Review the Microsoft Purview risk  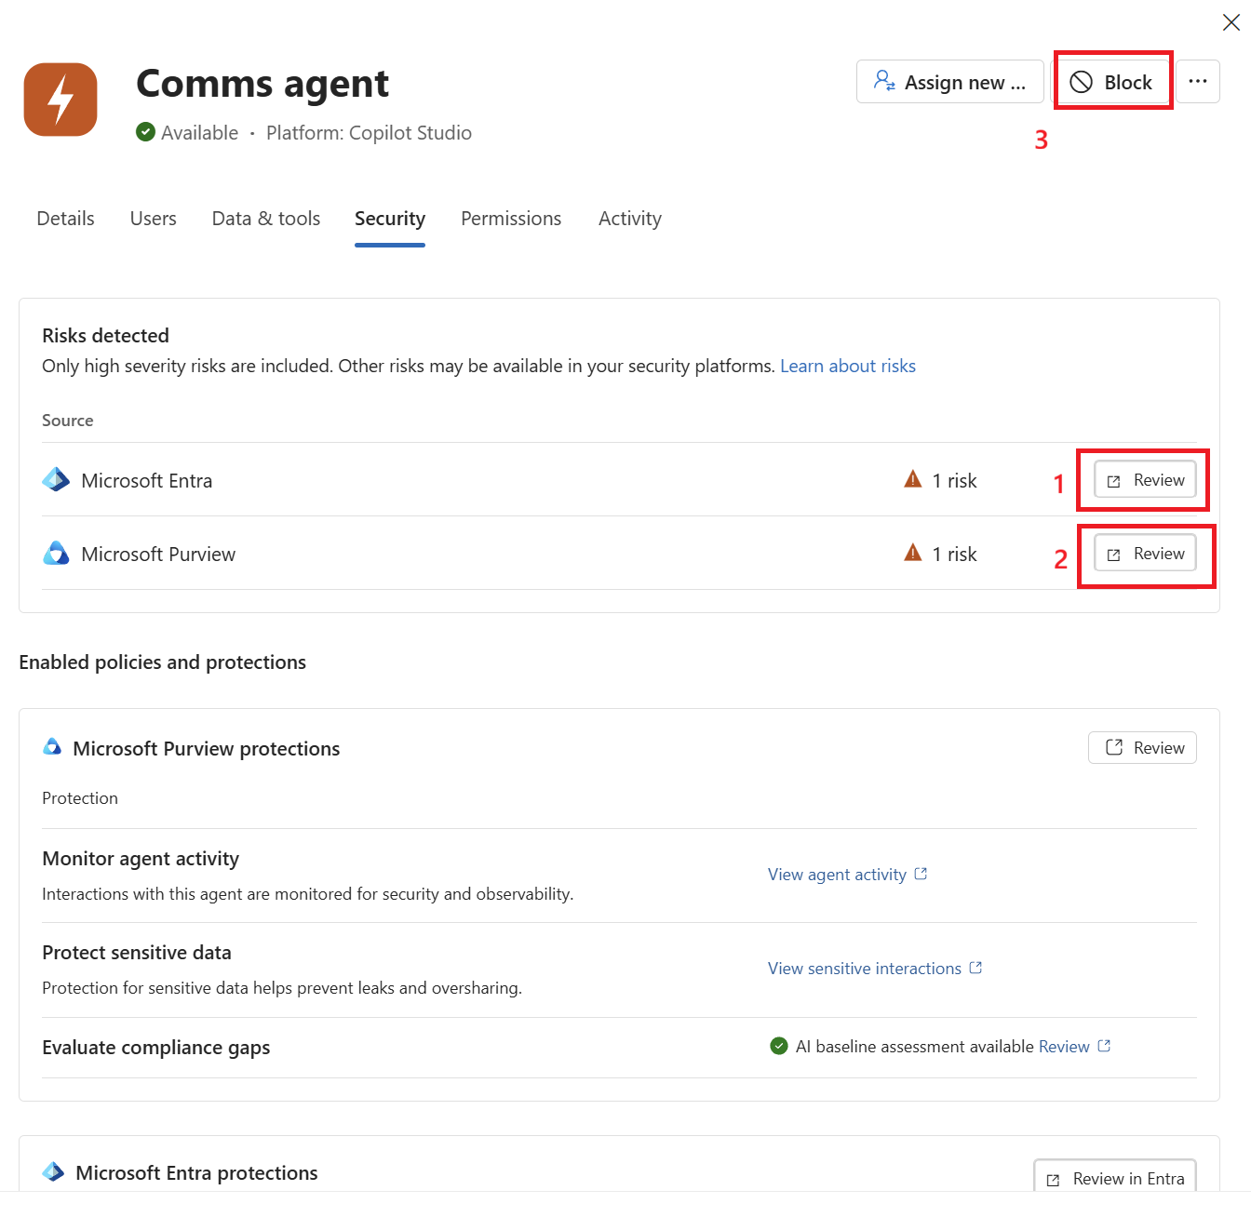(1145, 554)
